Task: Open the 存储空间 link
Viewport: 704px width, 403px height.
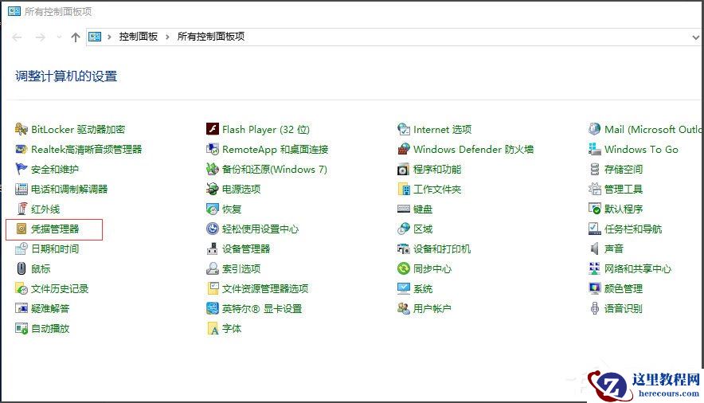Action: 624,169
